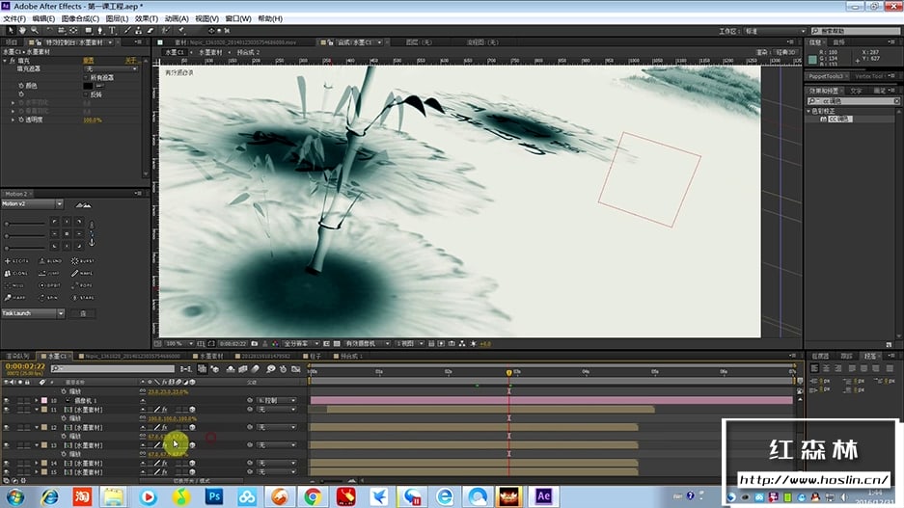The width and height of the screenshot is (904, 508).
Task: Select the Pen tool
Action: (100, 30)
